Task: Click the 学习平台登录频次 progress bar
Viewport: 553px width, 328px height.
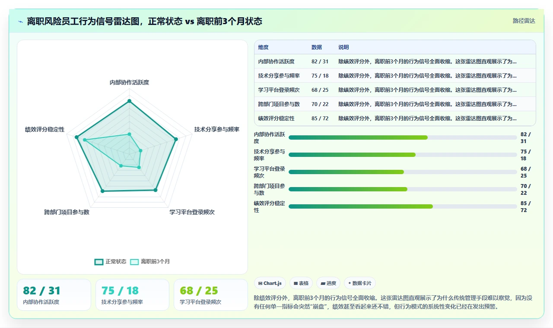Action: tap(403, 172)
